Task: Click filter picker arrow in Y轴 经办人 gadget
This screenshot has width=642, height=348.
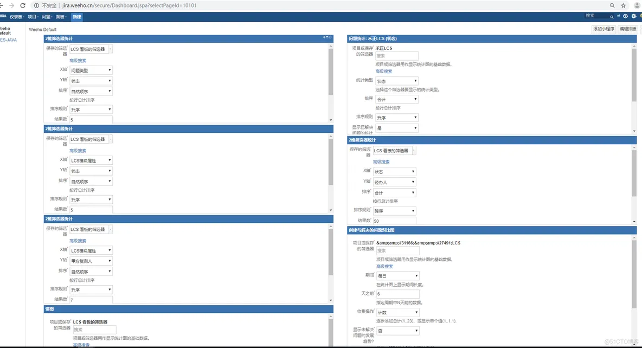Action: pos(414,151)
